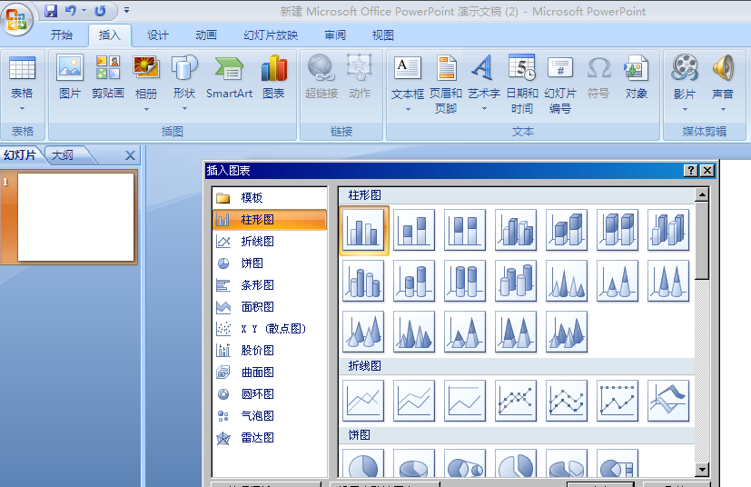
Task: Select 面积图 area chart category
Action: (269, 307)
